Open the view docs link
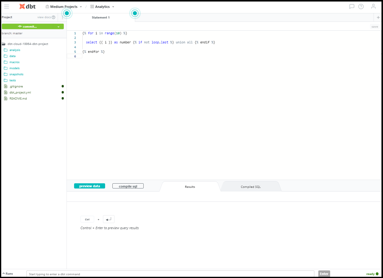This screenshot has height=278, width=383. [44, 17]
